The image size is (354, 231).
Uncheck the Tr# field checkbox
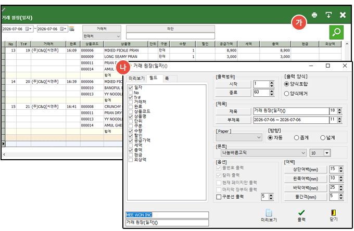pos(131,97)
